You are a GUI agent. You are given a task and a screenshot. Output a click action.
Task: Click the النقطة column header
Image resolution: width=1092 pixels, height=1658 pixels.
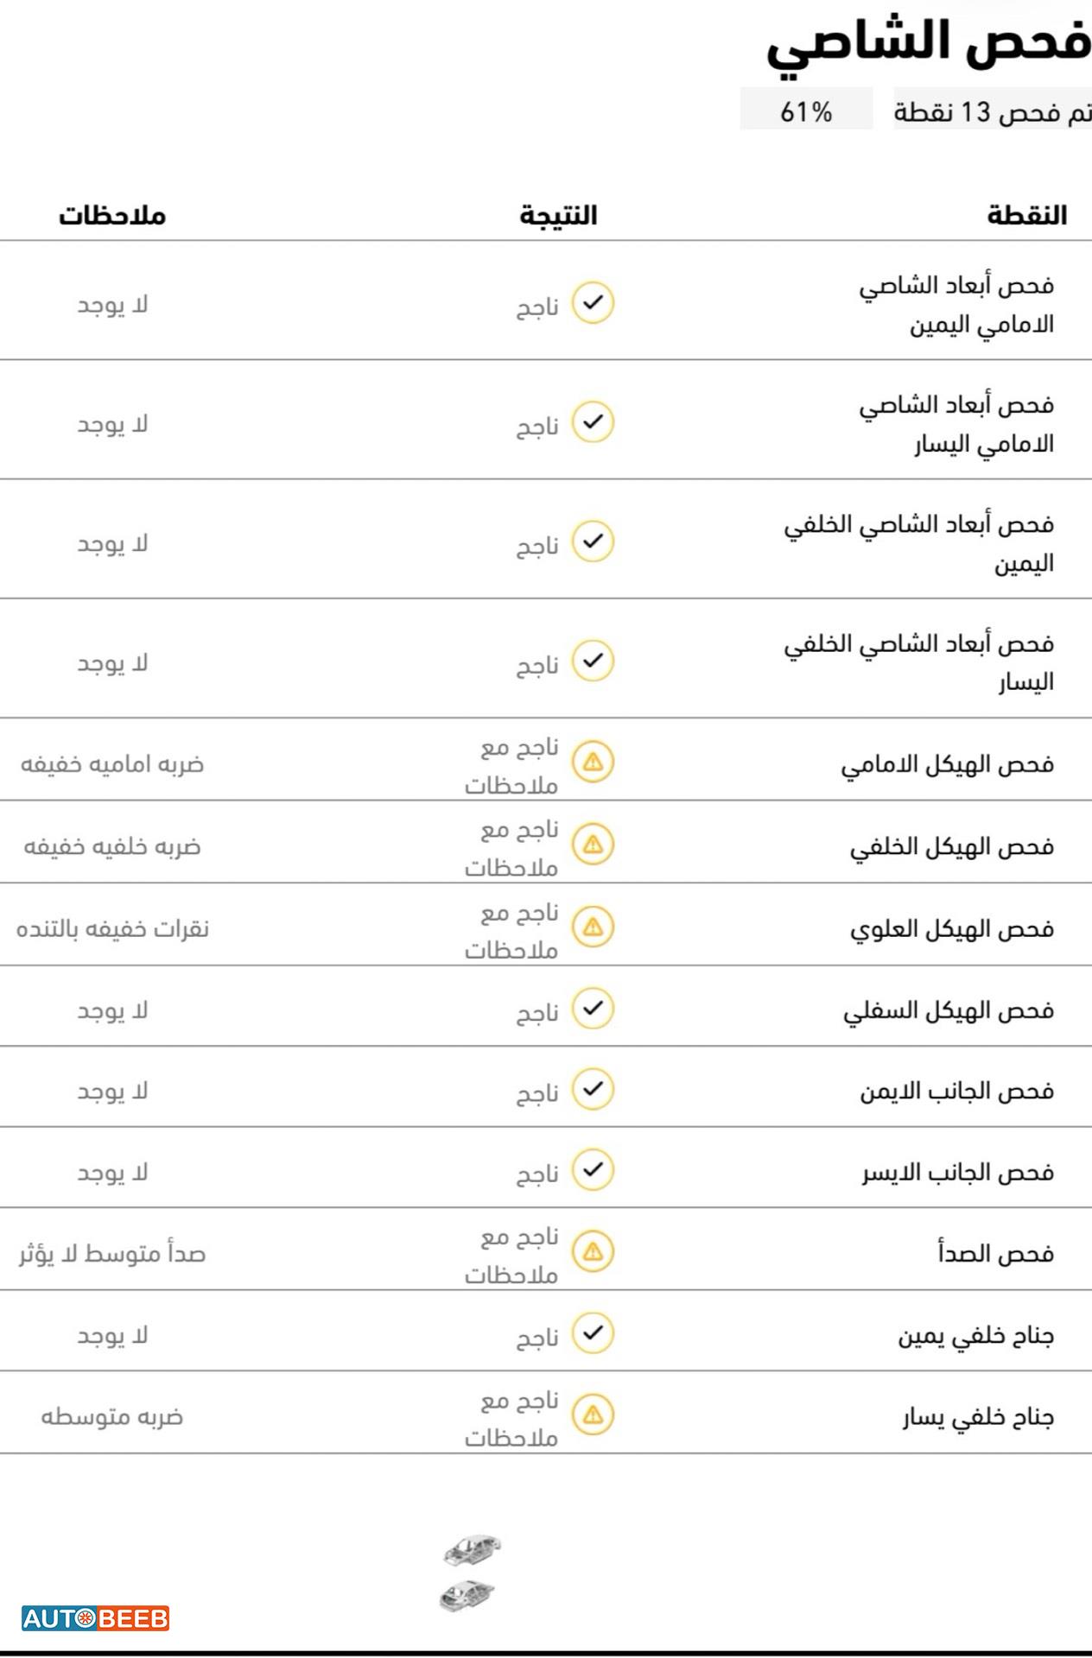pos(1027,215)
